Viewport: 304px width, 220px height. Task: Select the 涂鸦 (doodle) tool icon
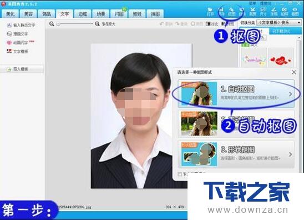(x=273, y=12)
